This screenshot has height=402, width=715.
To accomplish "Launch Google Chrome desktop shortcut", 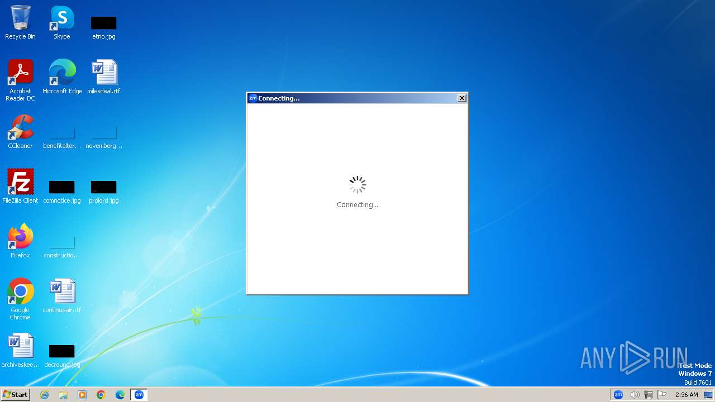I will (20, 299).
